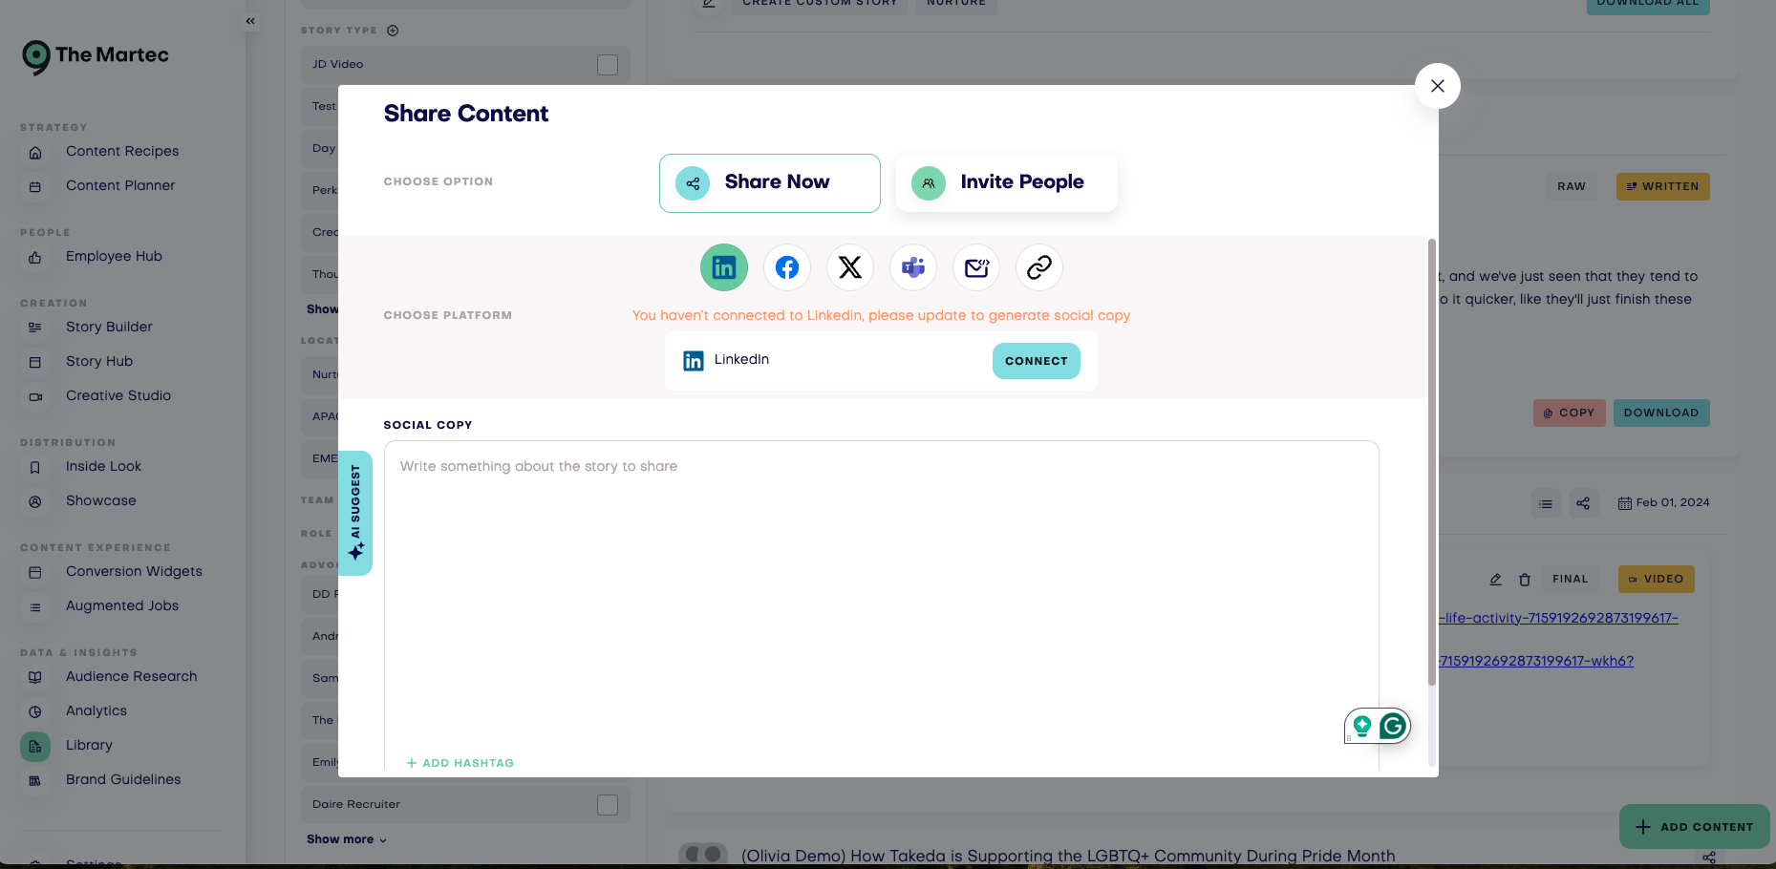The image size is (1776, 869).
Task: Close the Share Content dialog
Action: [x=1438, y=86]
